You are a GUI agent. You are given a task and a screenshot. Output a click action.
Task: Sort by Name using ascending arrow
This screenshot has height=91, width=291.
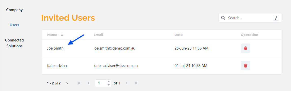point(62,35)
